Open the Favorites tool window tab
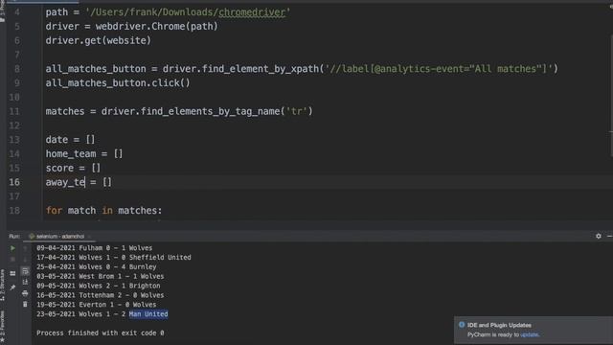The height and width of the screenshot is (345, 613). click(2, 326)
